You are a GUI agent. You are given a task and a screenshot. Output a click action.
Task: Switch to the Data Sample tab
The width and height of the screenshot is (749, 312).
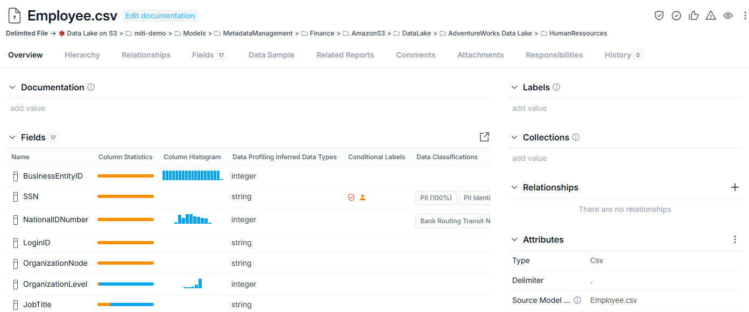271,55
